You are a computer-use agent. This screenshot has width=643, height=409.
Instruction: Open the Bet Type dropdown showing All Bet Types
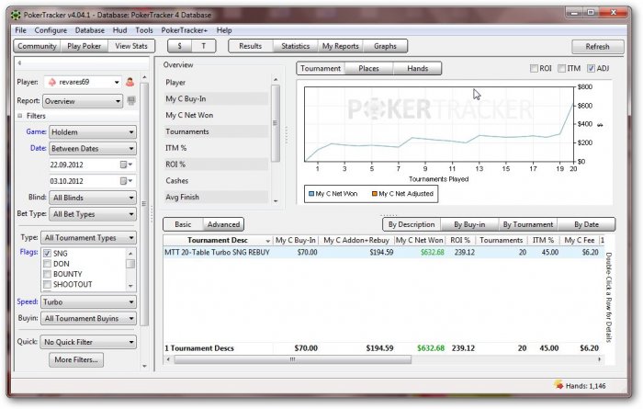click(x=93, y=214)
